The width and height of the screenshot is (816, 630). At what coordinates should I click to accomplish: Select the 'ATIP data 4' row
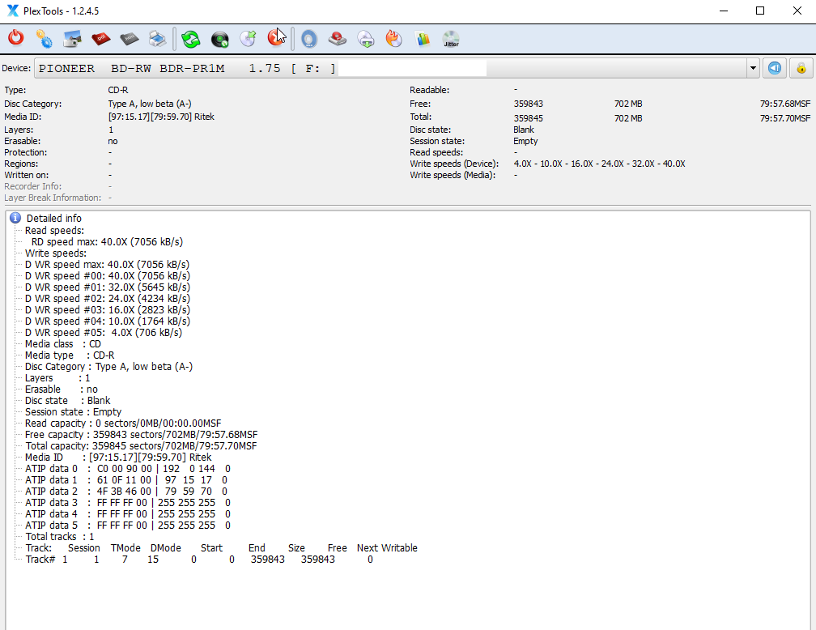[x=128, y=514]
